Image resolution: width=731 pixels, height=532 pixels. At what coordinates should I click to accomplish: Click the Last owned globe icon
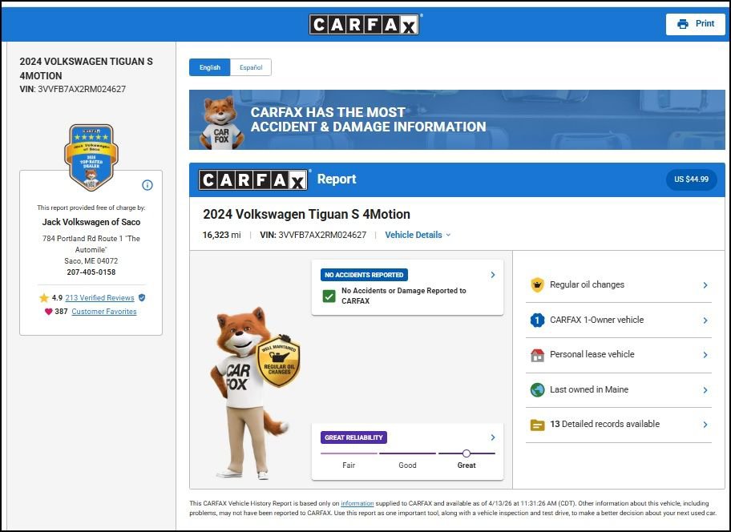pyautogui.click(x=537, y=389)
